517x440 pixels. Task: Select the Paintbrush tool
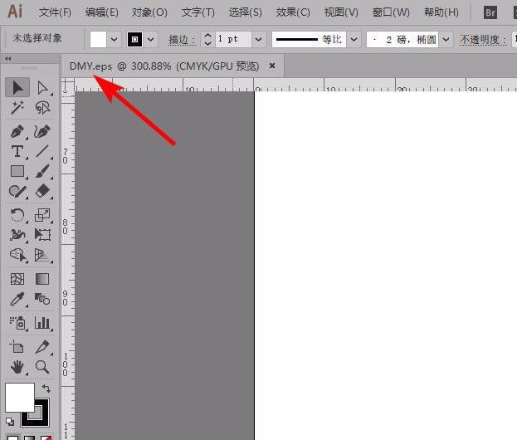42,172
